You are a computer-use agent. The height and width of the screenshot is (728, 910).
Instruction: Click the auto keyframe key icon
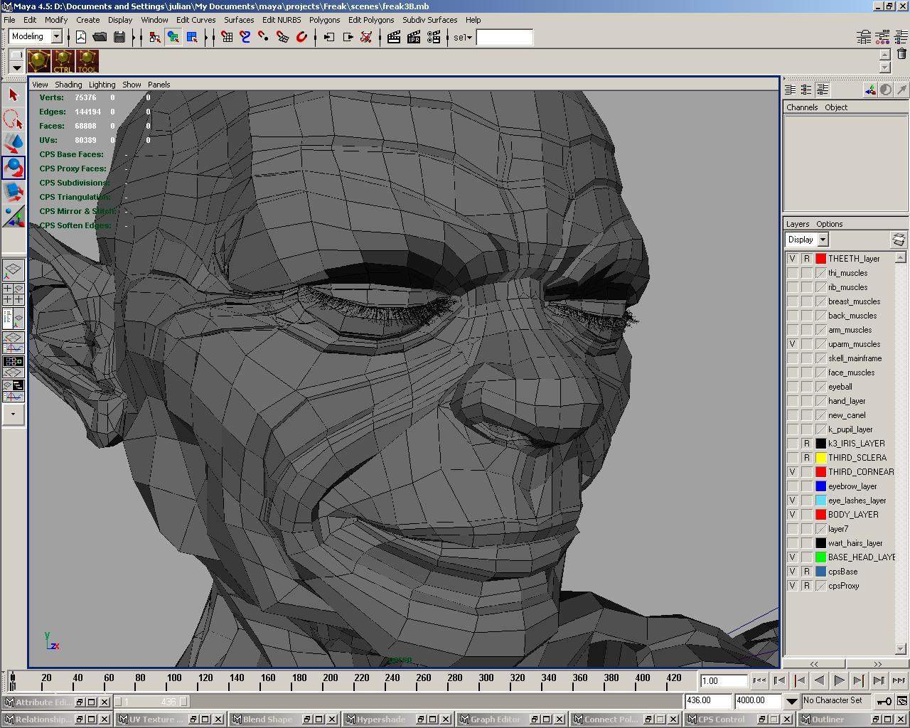point(884,701)
